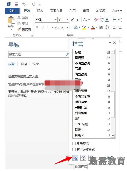The height and width of the screenshot is (171, 127).
Task: Click the bullet list icon
Action: tap(115, 20)
